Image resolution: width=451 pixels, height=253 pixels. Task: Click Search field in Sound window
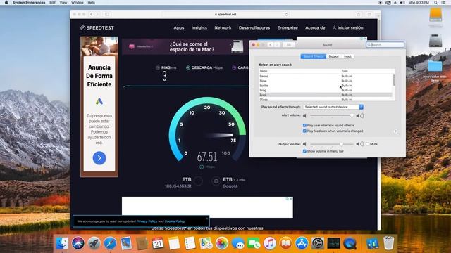coord(385,45)
